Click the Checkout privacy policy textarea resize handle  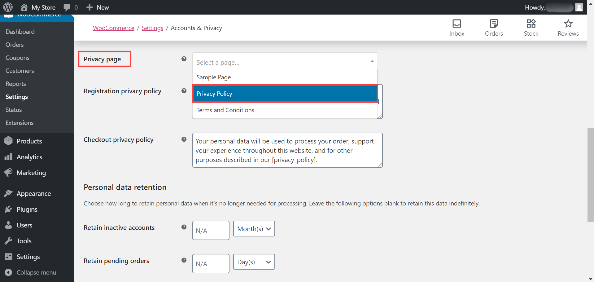pyautogui.click(x=380, y=165)
